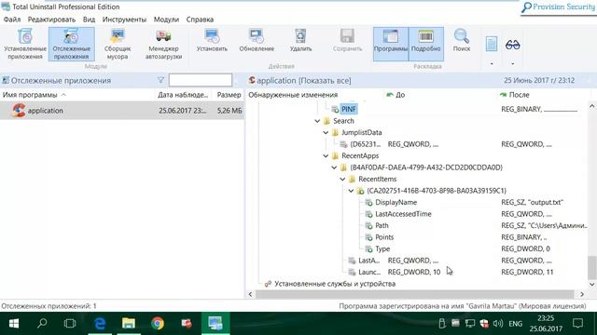Open Task View on taskbar
Screen dimensions: 597x335
[70, 323]
